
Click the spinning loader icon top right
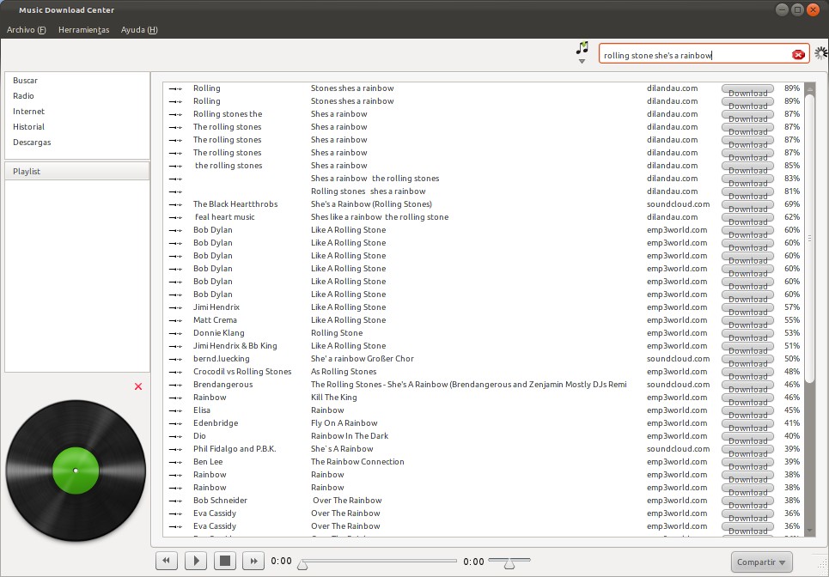point(820,52)
